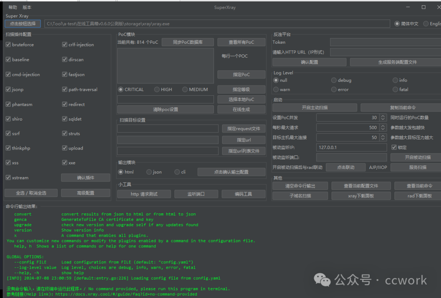This screenshot has height=298, width=441.
Task: Select the MEDIUM severity radio
Action: coord(185,89)
